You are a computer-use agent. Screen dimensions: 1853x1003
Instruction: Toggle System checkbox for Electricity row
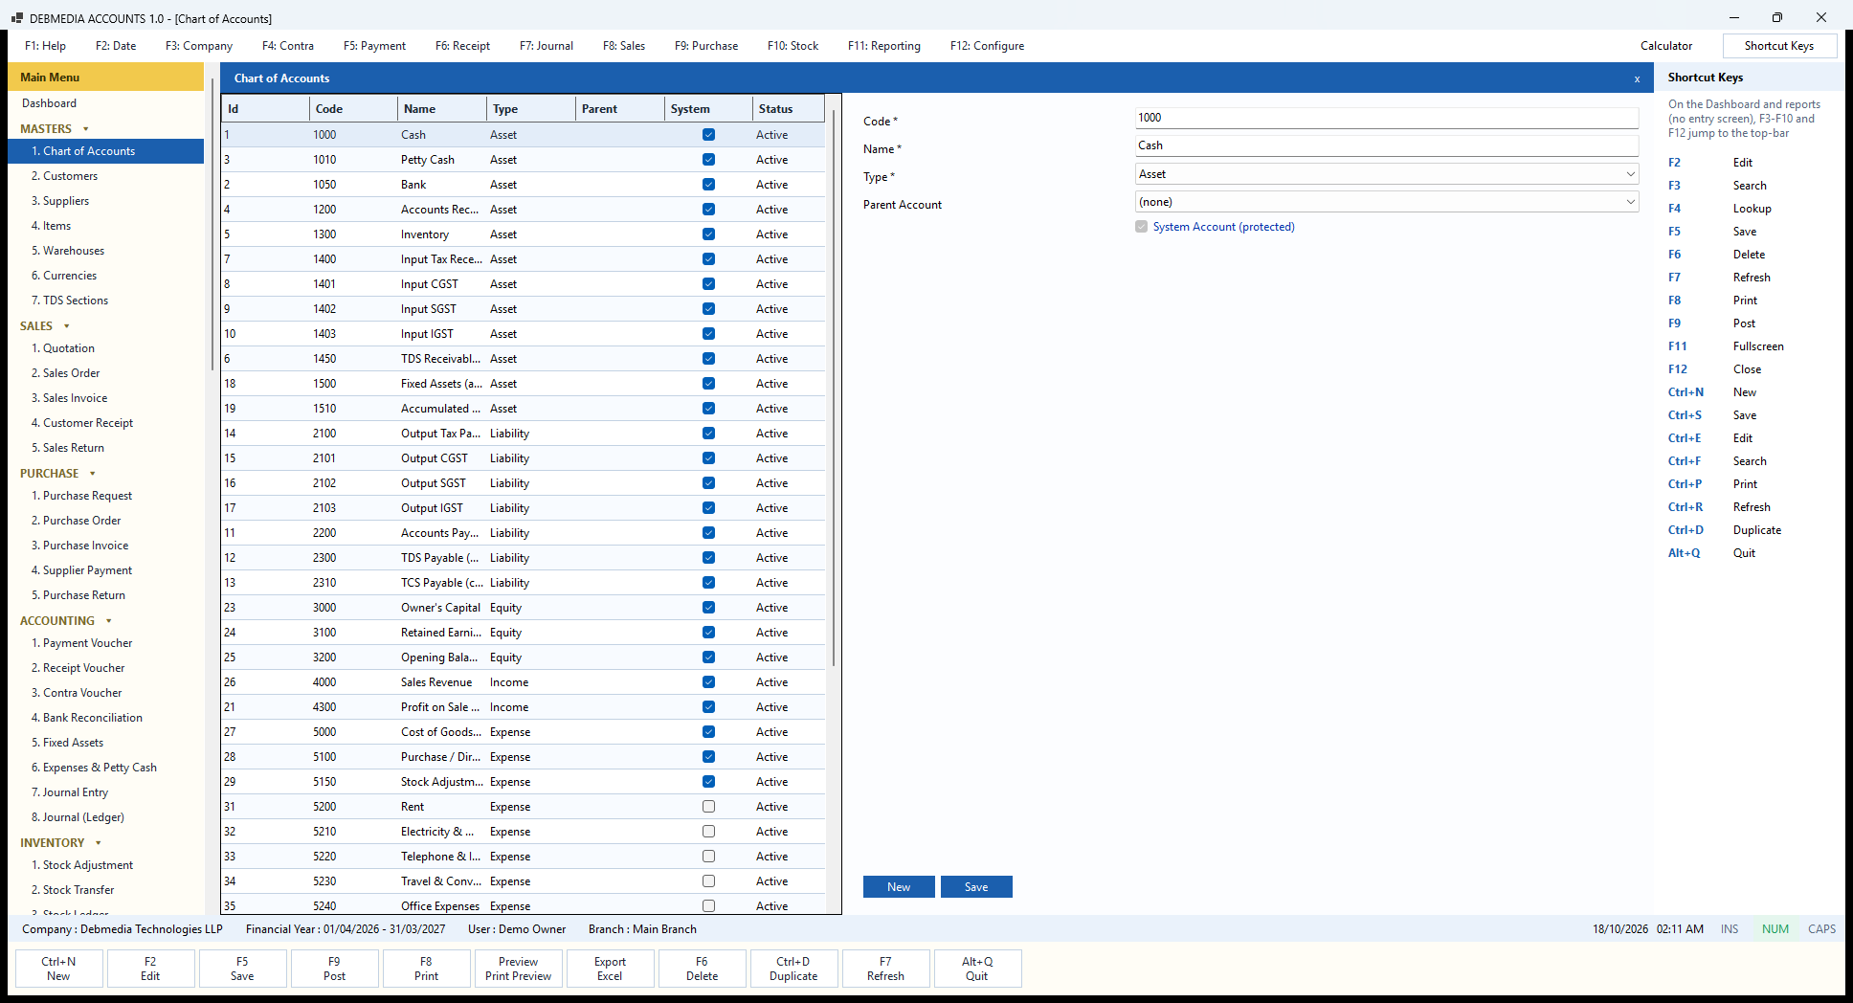pos(708,832)
